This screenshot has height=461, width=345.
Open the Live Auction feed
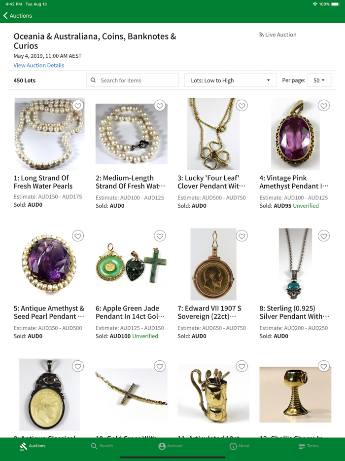tap(278, 35)
